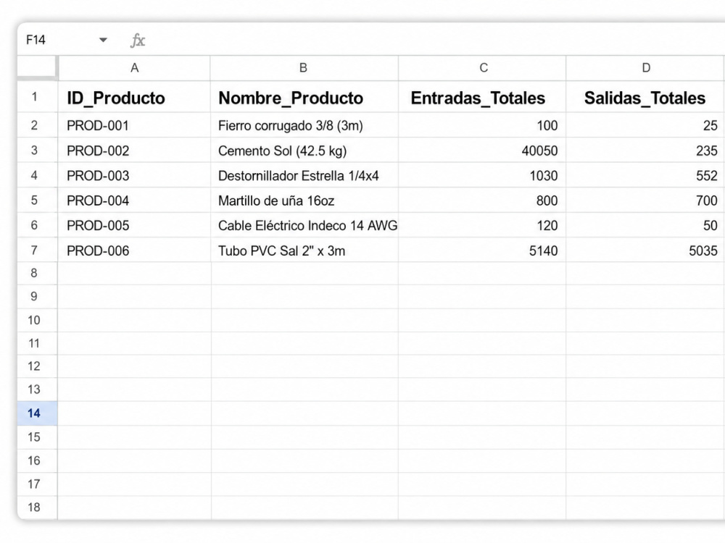Select row 7 header
This screenshot has width=725, height=543.
pyautogui.click(x=37, y=250)
